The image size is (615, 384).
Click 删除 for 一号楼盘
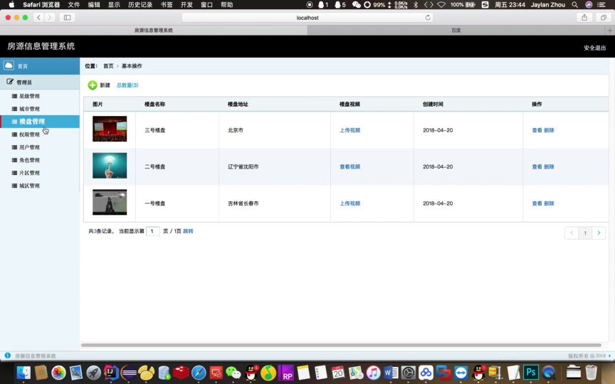coord(549,203)
